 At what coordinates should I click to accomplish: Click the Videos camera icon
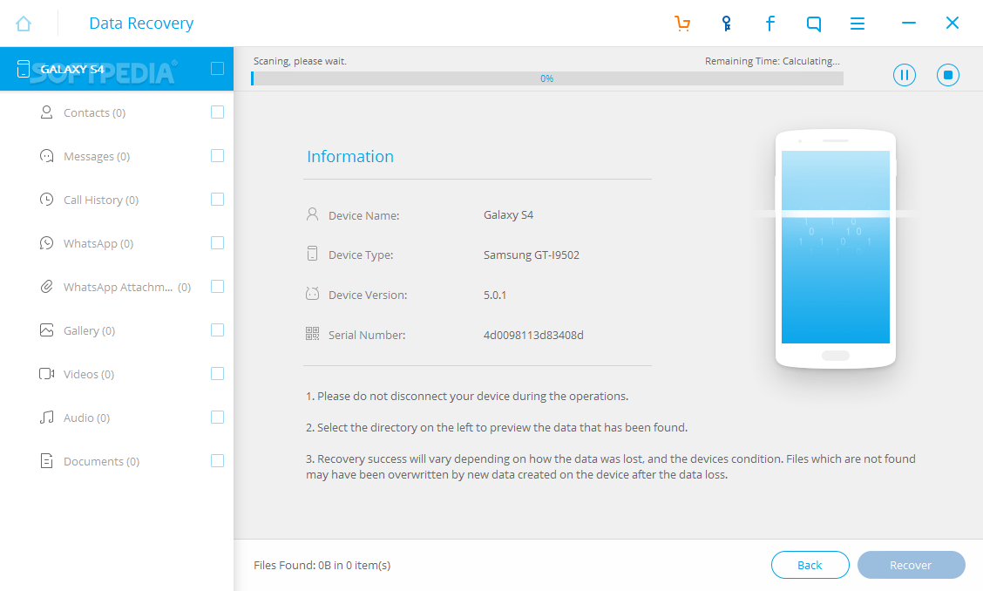click(46, 374)
